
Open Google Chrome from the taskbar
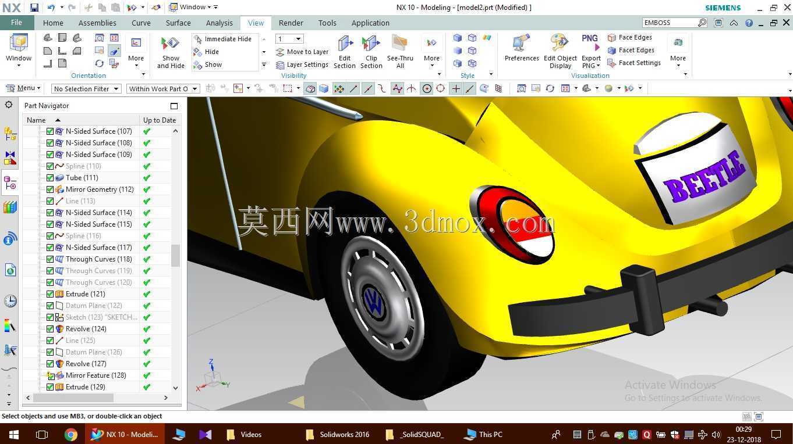pyautogui.click(x=70, y=434)
